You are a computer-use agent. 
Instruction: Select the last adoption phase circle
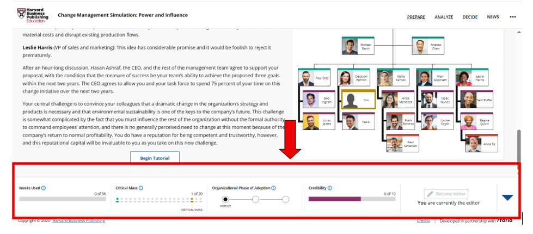coord(284,200)
